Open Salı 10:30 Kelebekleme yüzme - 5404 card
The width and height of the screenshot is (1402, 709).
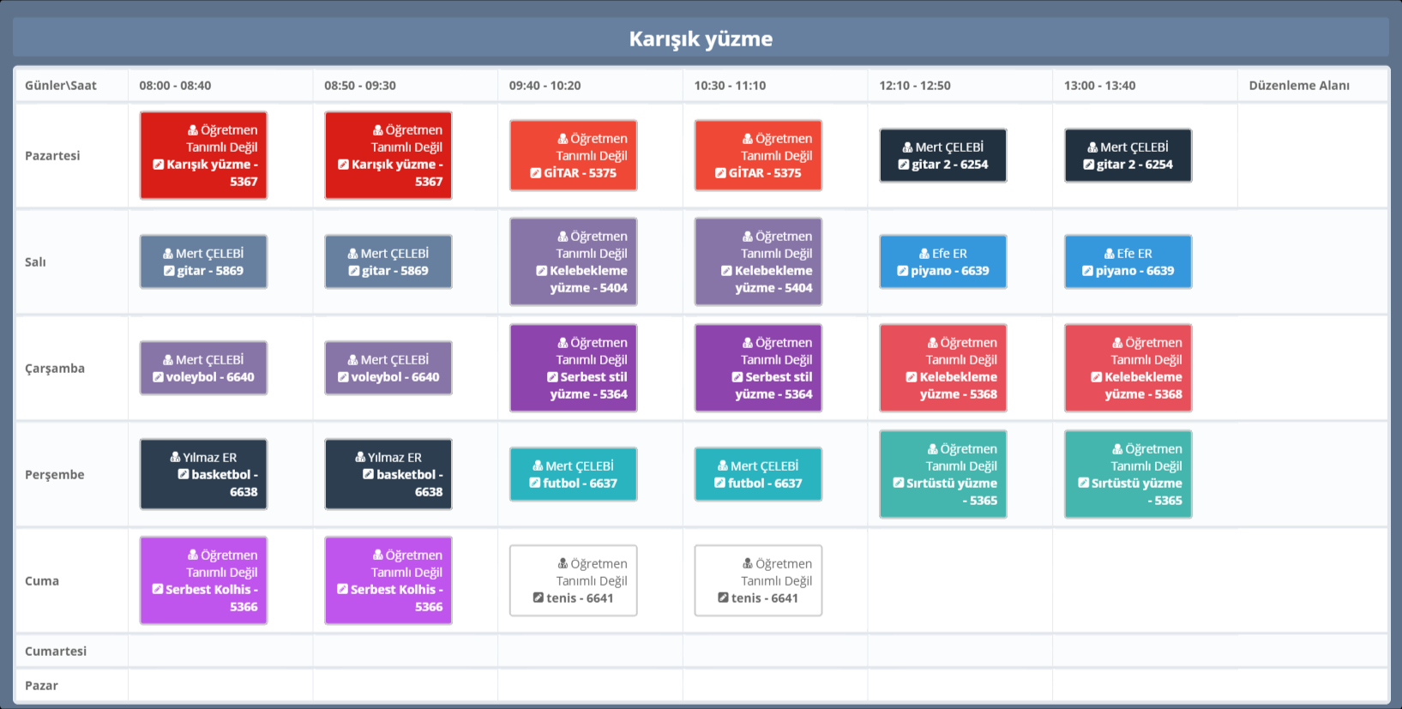[x=758, y=262]
